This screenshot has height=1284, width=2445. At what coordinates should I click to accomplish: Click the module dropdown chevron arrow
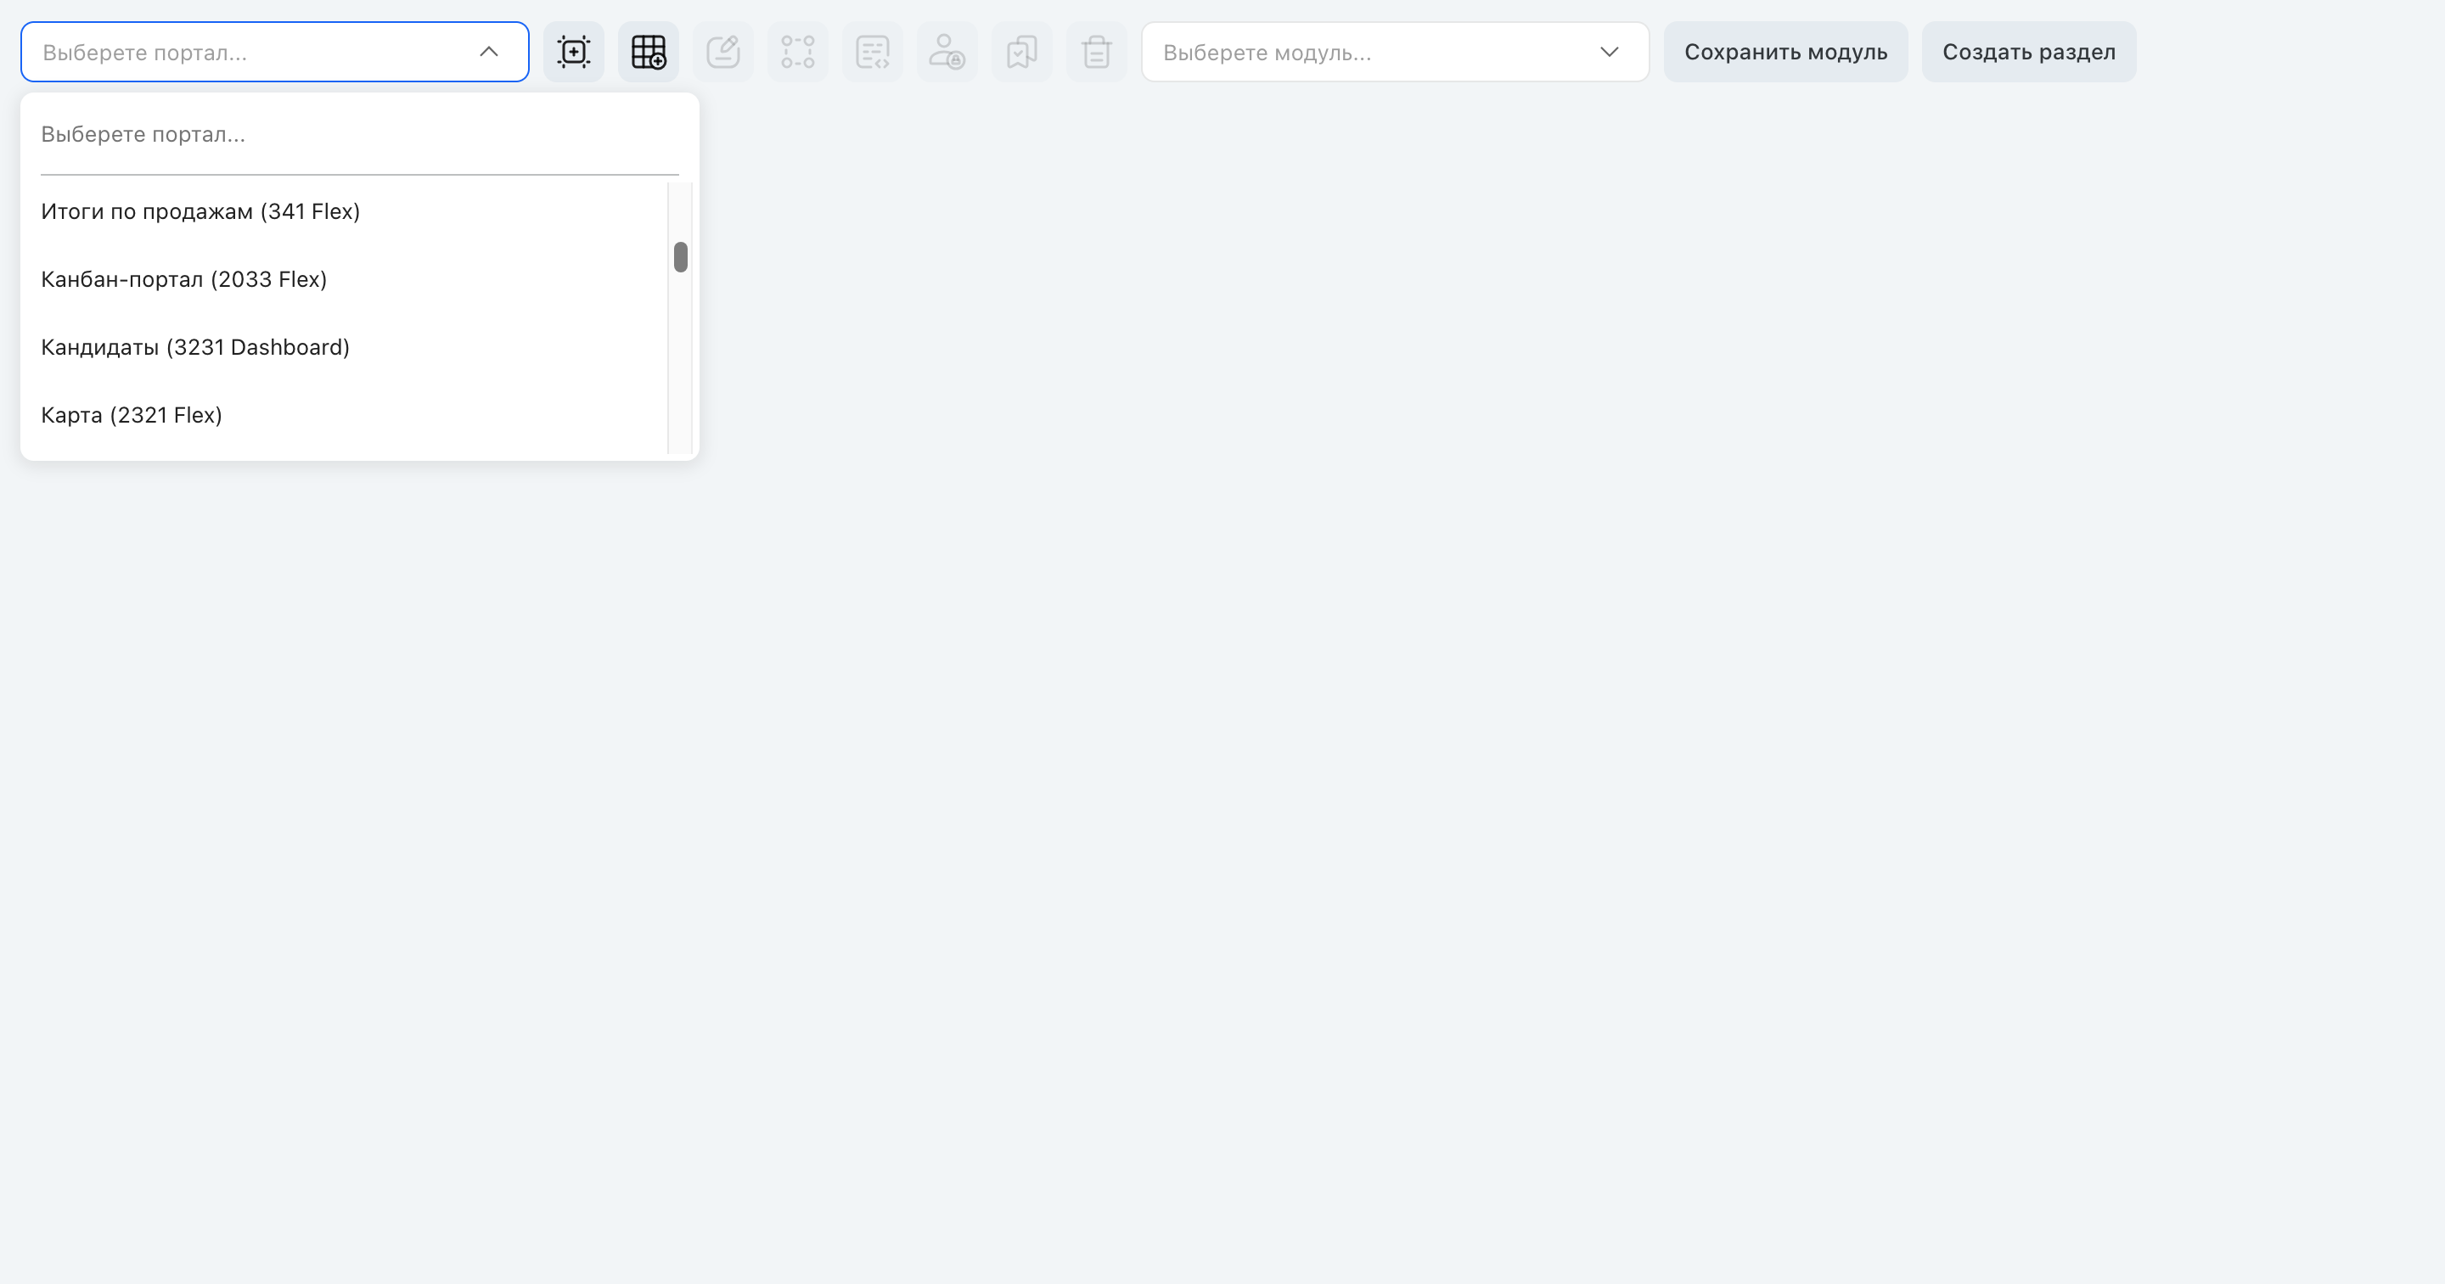point(1609,51)
